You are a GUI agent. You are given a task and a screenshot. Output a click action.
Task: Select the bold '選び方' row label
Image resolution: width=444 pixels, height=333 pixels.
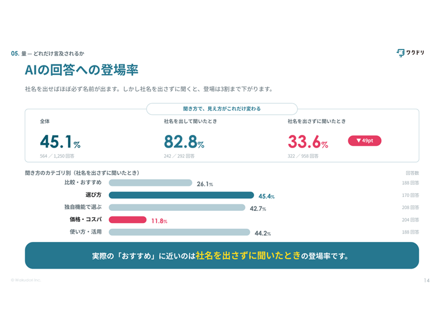tap(93, 195)
